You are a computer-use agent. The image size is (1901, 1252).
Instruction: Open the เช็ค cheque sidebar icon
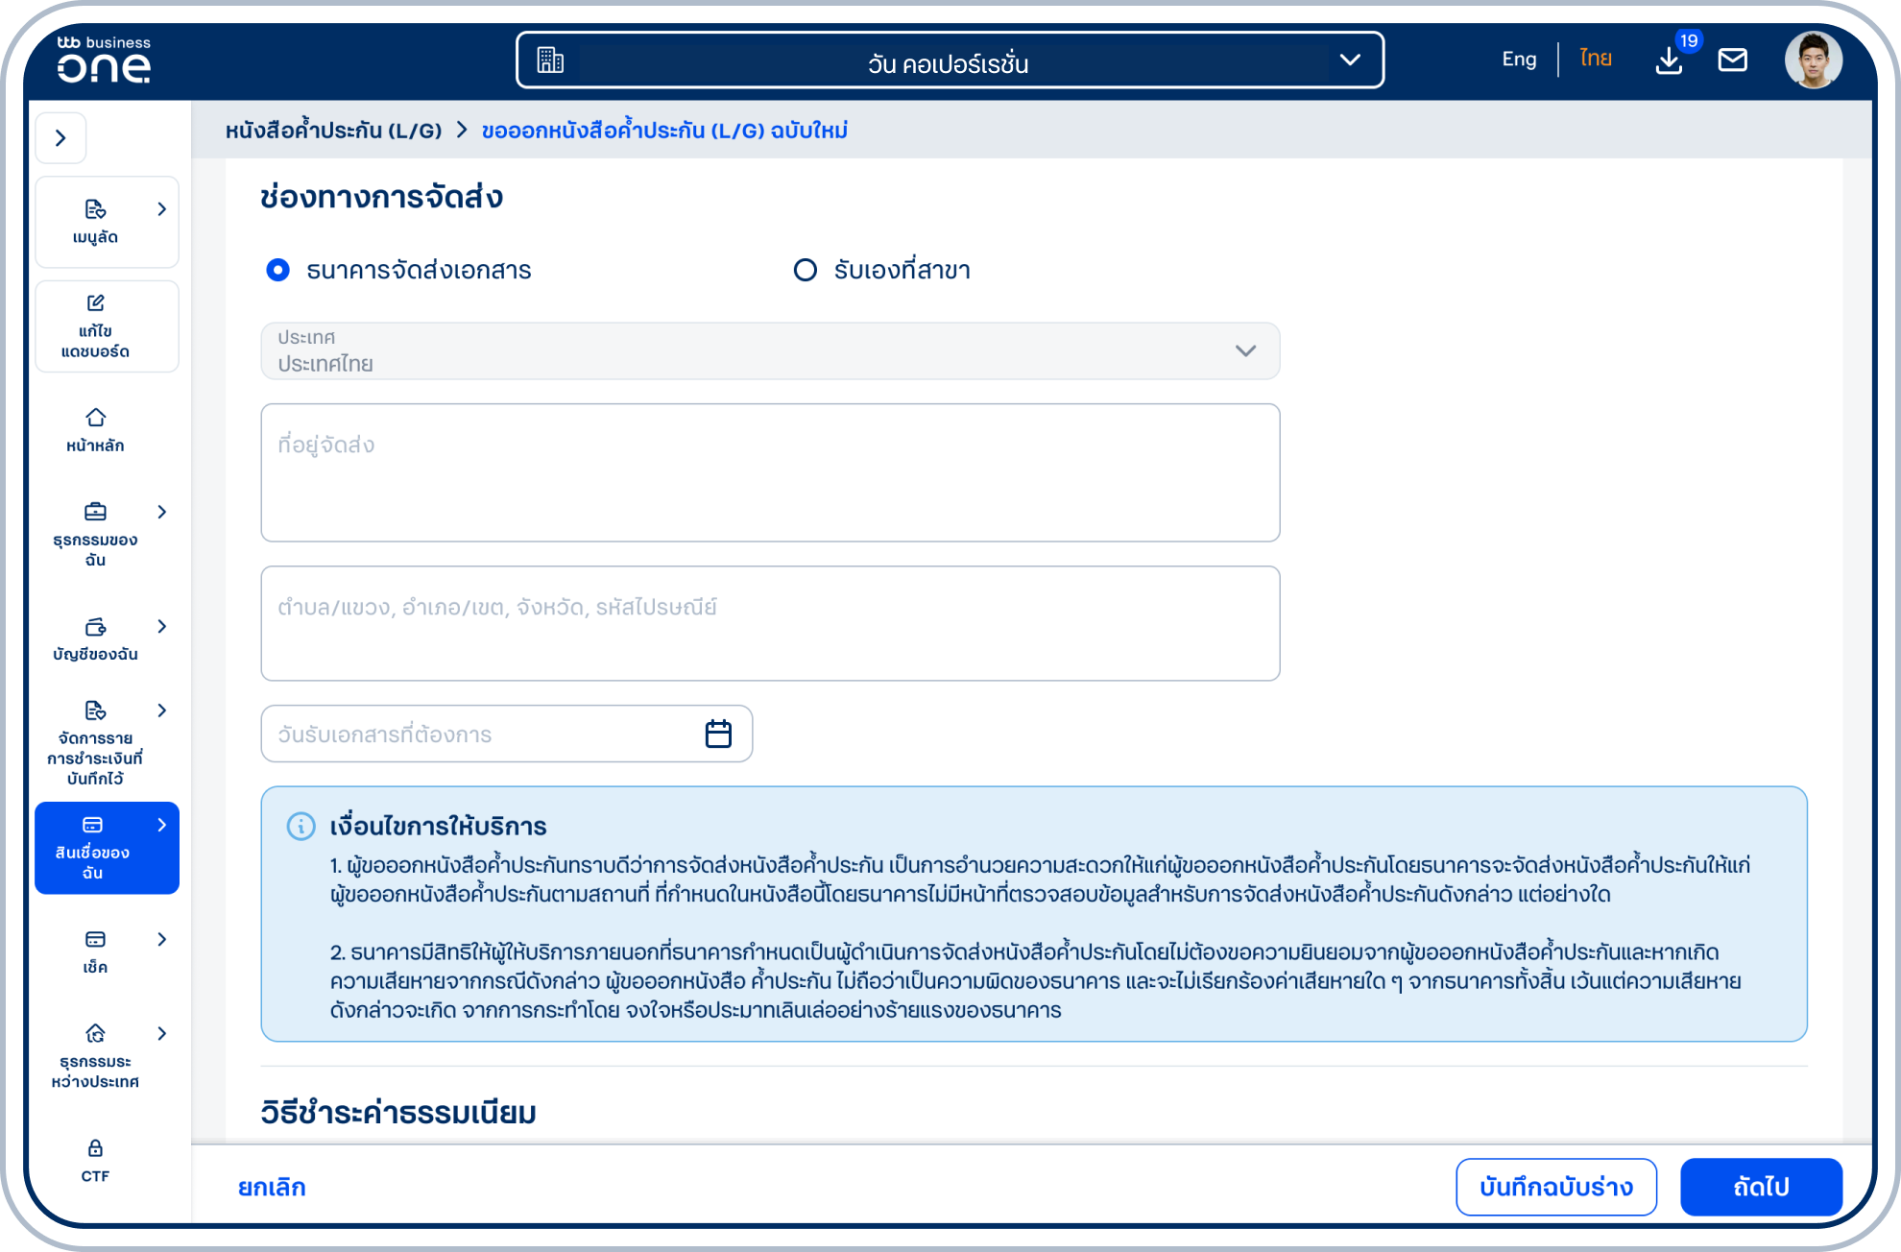click(x=95, y=940)
